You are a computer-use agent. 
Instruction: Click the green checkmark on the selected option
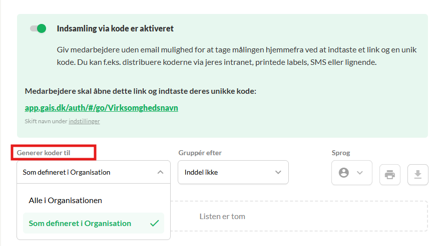(155, 223)
